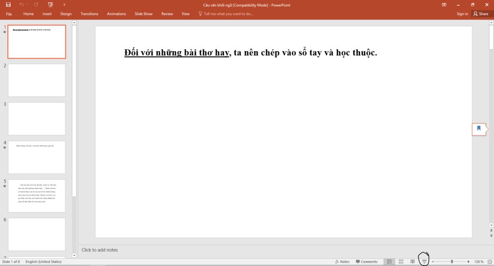The width and height of the screenshot is (494, 266).
Task: Switch to Normal view icon
Action: [x=389, y=262]
